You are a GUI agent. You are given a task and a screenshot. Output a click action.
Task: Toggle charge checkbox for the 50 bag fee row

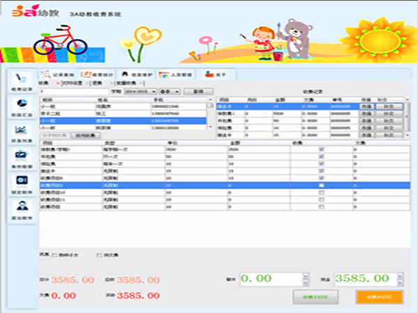point(321,156)
